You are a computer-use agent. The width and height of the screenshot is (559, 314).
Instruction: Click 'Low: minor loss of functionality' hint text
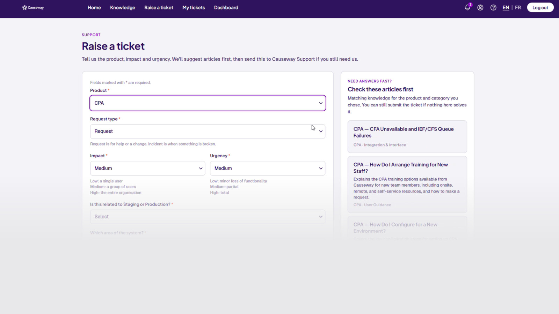point(238,181)
